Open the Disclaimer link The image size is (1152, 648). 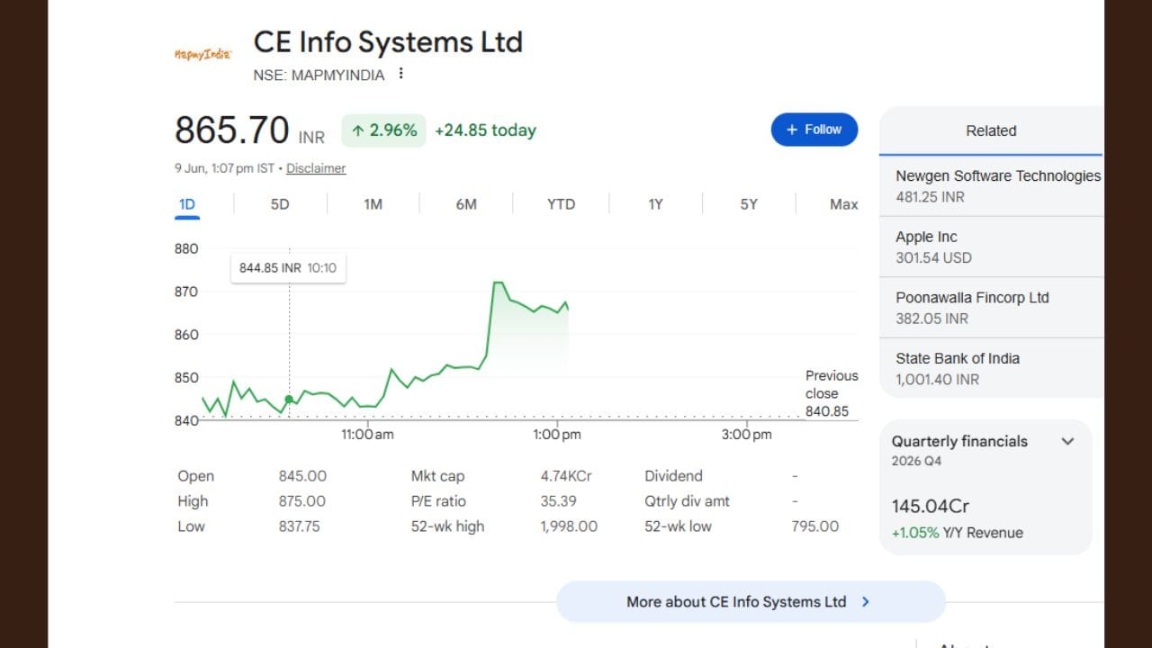pos(316,168)
